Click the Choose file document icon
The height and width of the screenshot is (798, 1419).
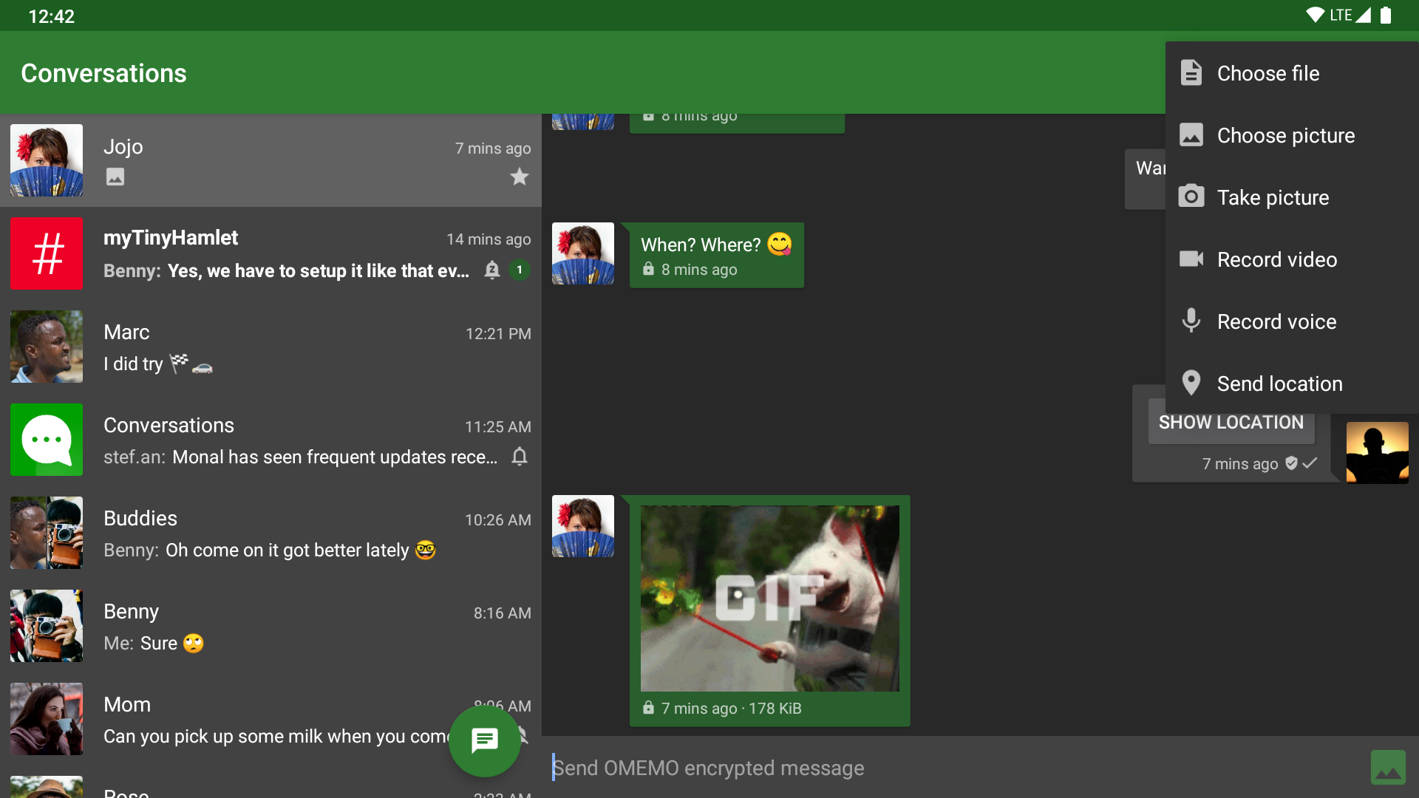tap(1191, 73)
